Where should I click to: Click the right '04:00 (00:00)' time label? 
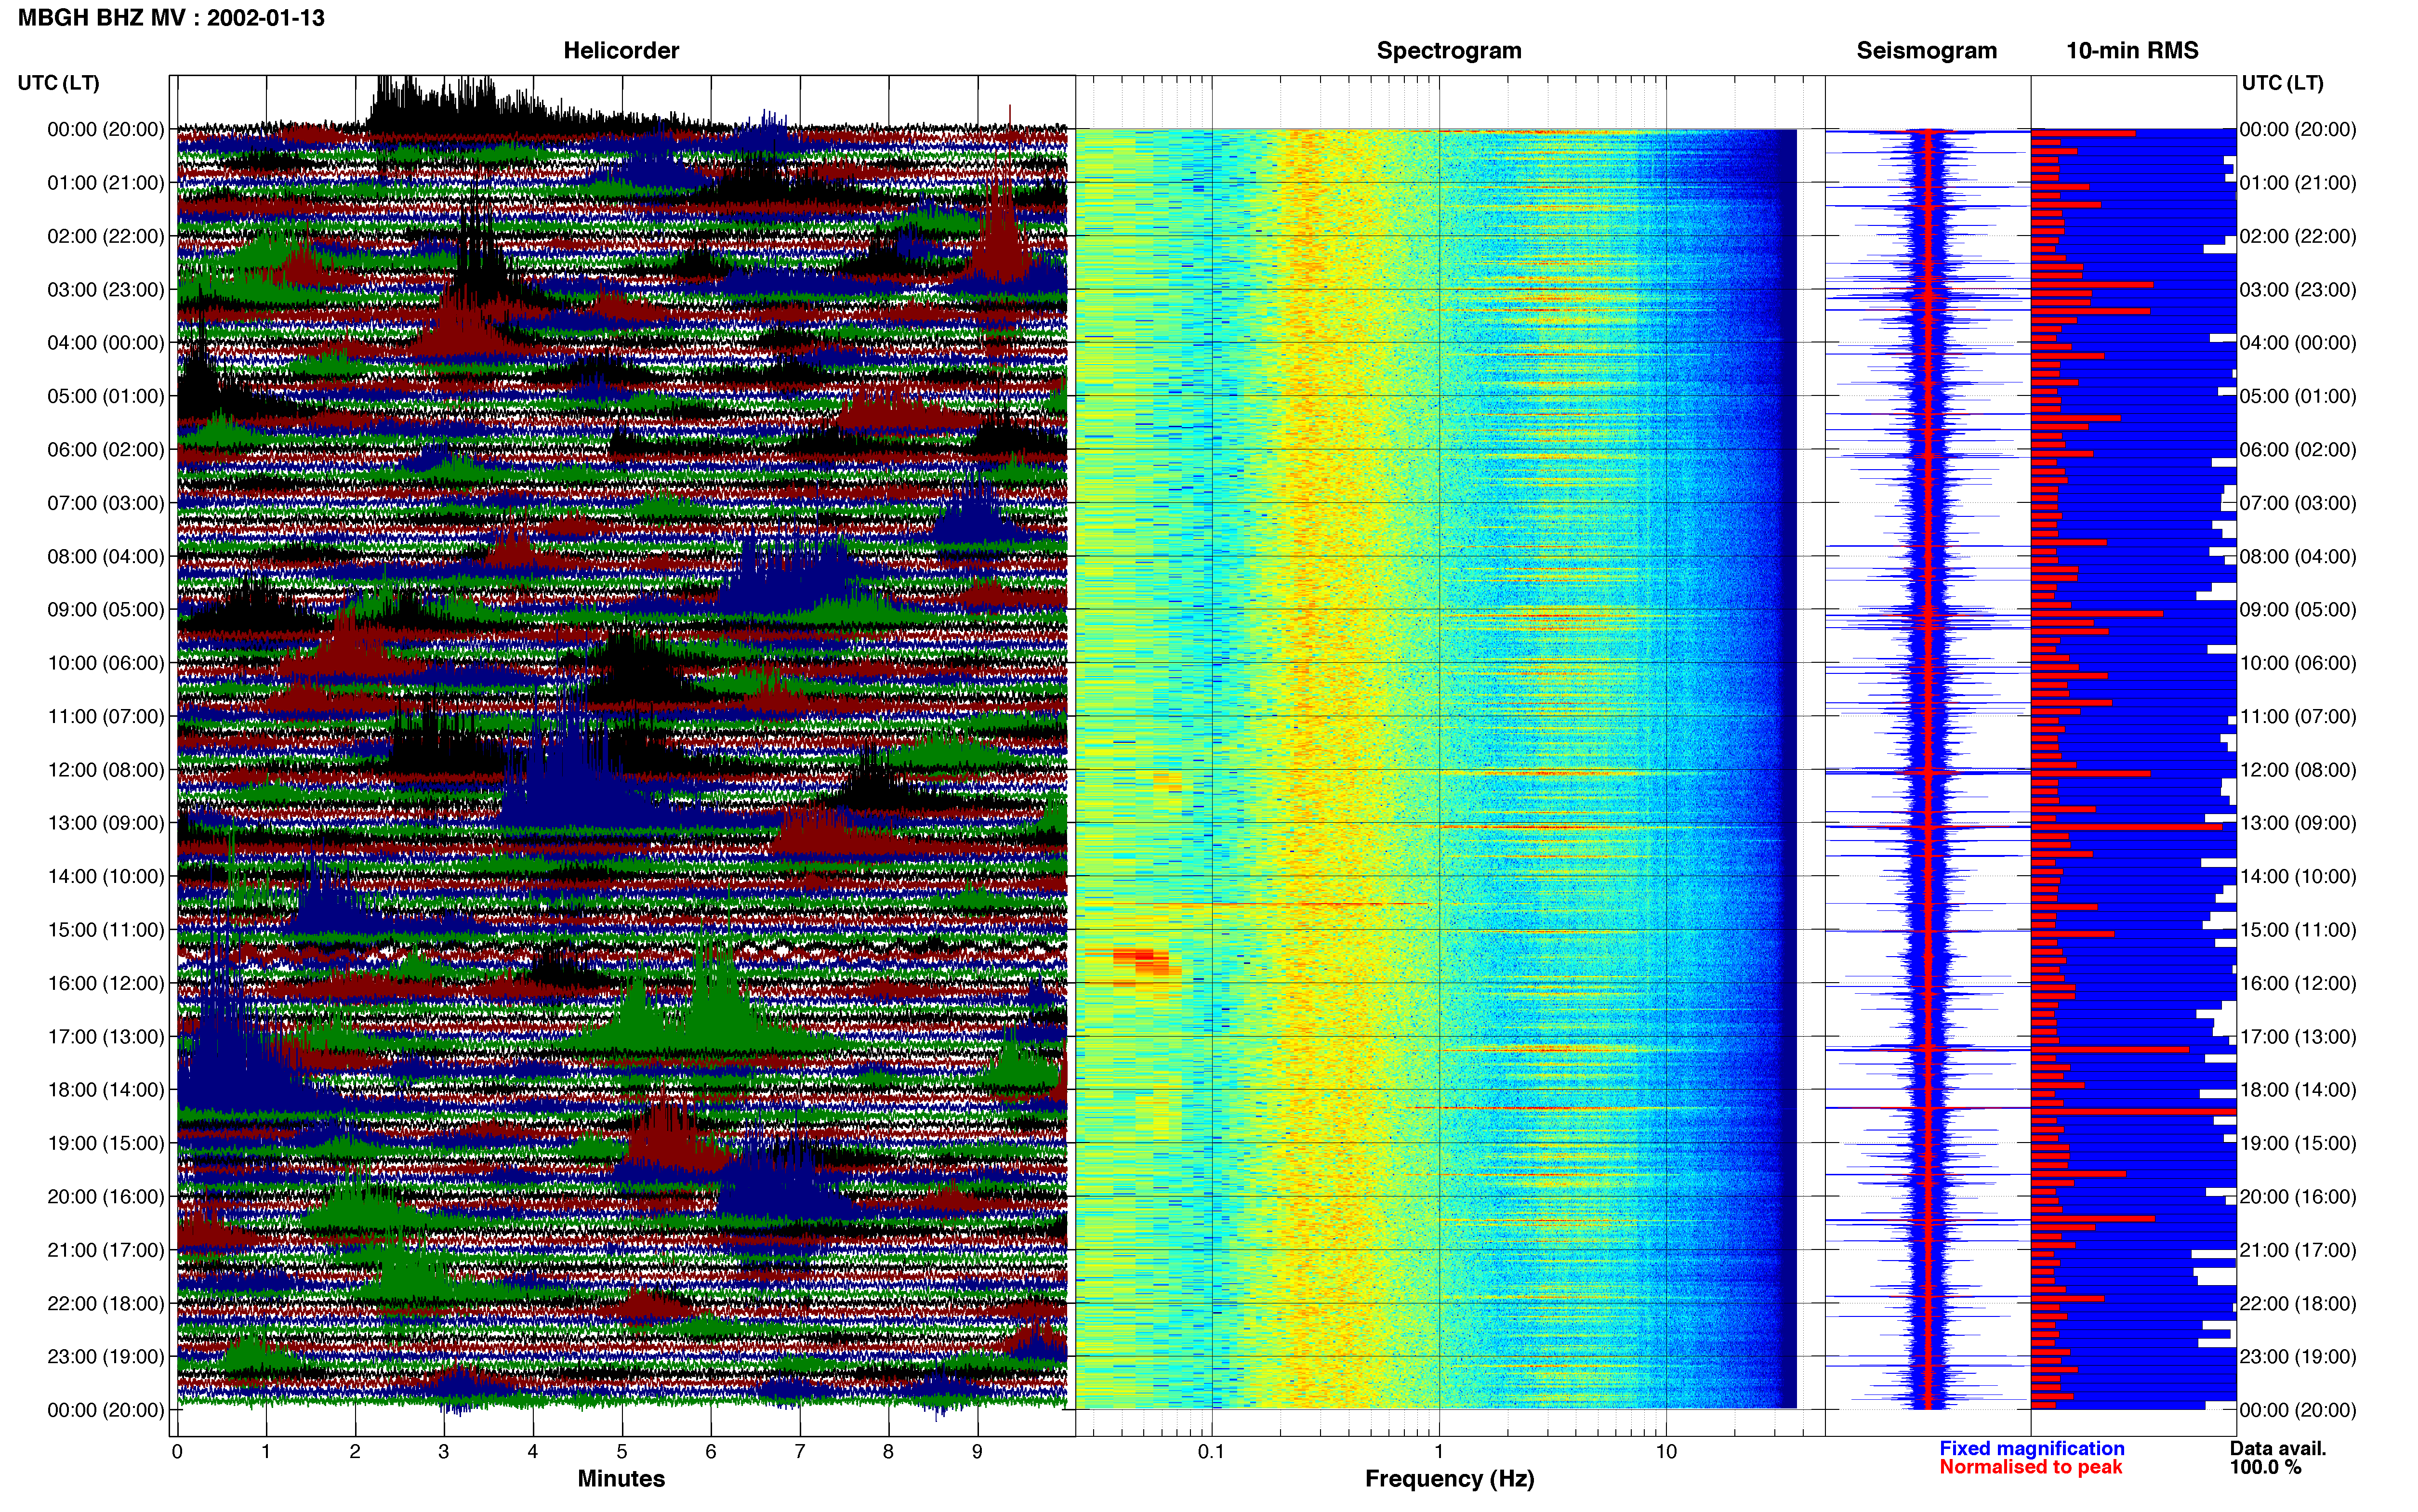click(2298, 343)
